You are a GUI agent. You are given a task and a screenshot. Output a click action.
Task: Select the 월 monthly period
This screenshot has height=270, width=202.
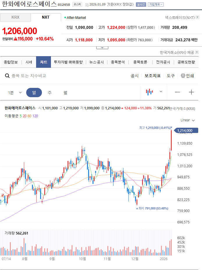tap(65, 93)
